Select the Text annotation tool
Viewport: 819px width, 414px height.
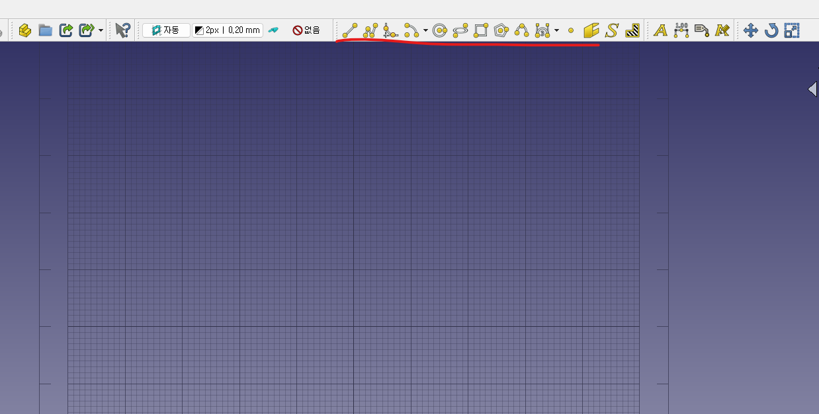click(660, 30)
